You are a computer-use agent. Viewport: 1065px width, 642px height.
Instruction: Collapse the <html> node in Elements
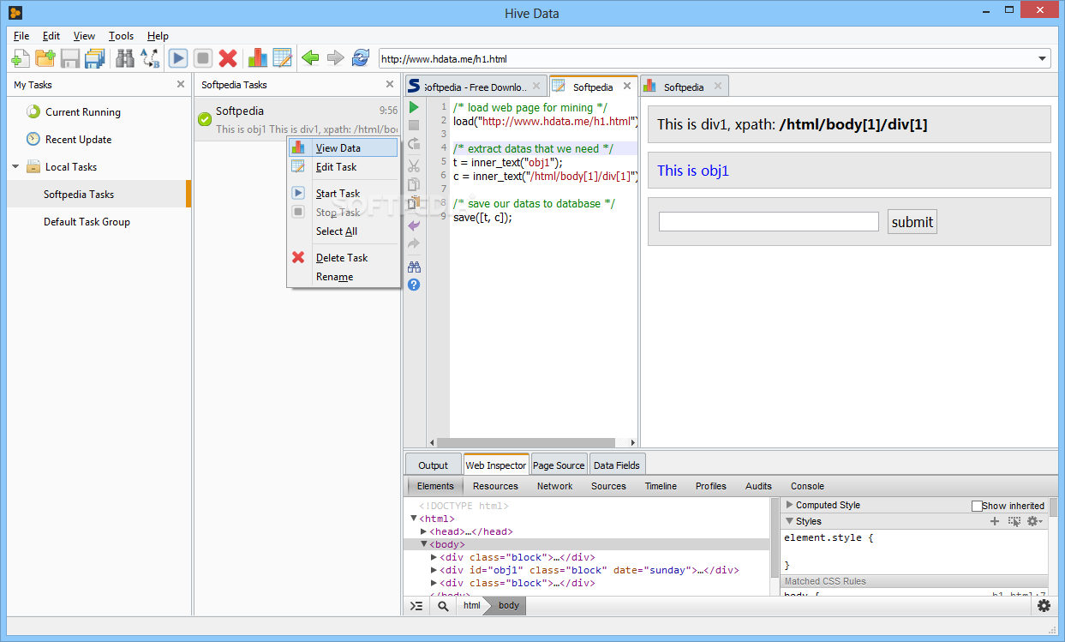[x=414, y=519]
